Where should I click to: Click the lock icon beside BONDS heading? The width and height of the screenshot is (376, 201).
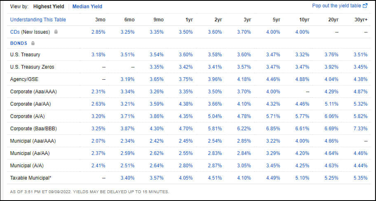click(x=33, y=43)
